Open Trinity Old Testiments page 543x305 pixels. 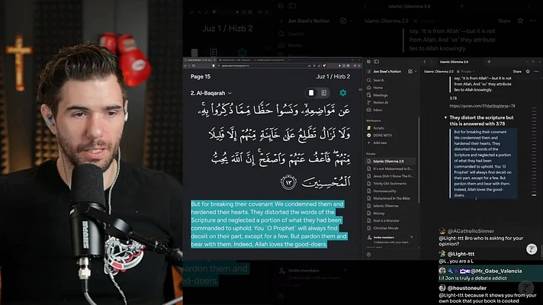[x=391, y=184]
